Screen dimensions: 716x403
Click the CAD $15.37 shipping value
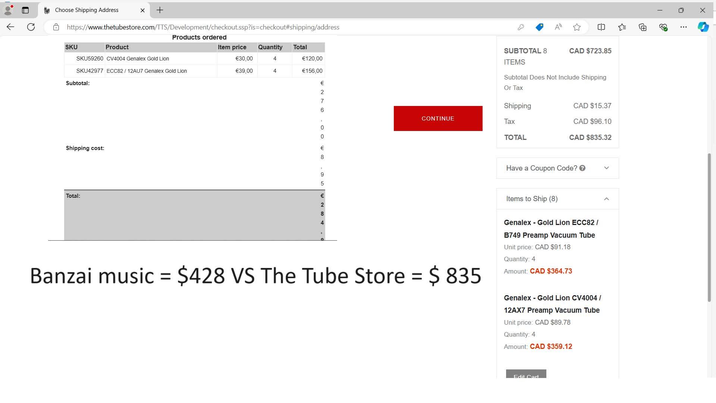592,106
